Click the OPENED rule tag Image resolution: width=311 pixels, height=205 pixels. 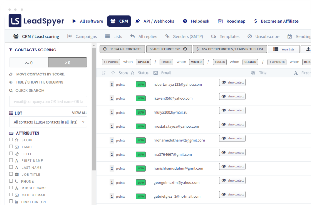click(x=143, y=62)
